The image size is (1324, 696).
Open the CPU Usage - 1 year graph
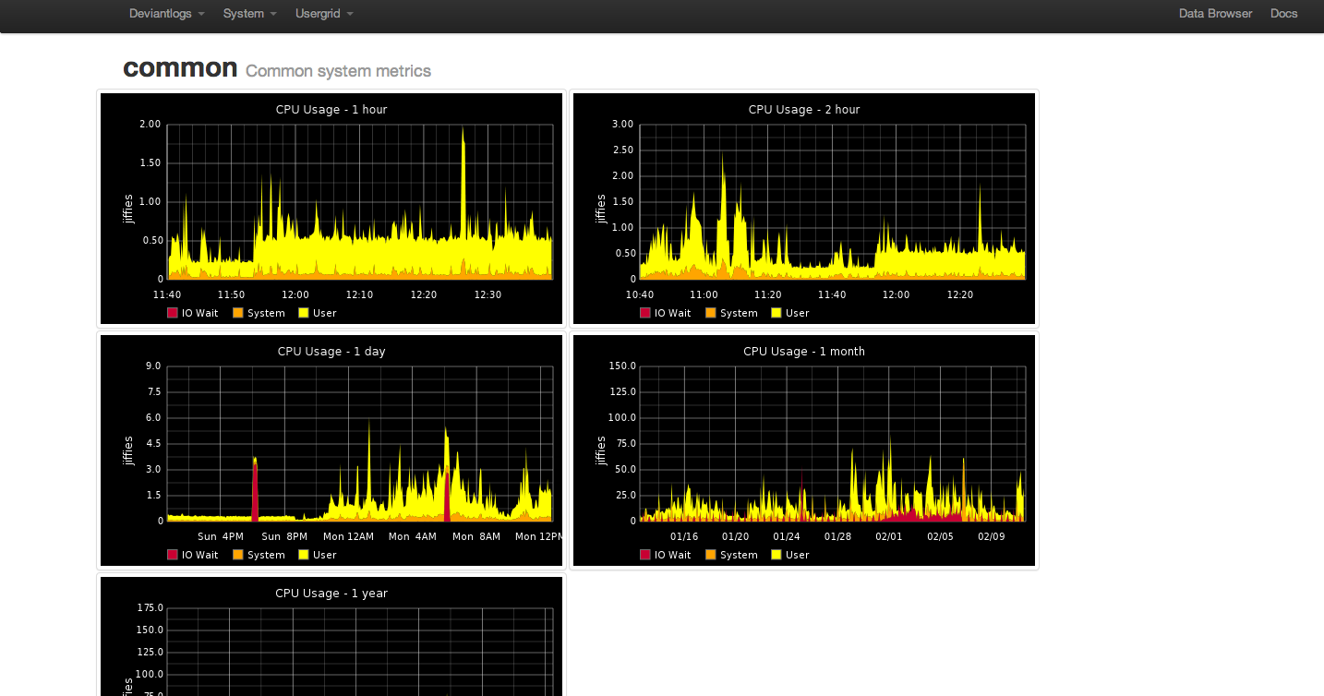[x=331, y=636]
